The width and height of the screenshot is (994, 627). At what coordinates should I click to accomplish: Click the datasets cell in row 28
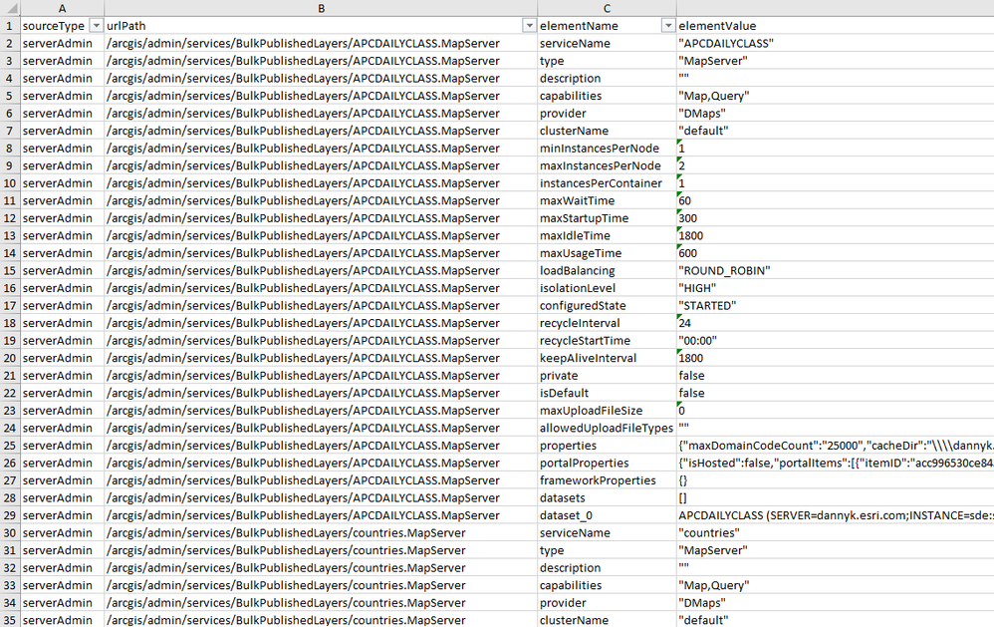607,498
